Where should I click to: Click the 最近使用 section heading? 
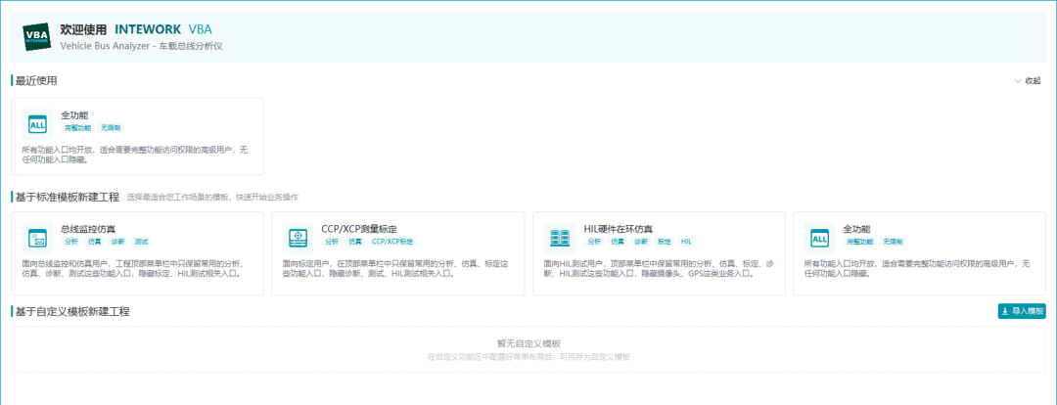(36, 81)
